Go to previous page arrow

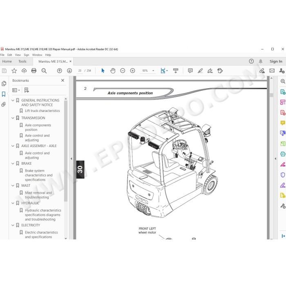[60, 71]
